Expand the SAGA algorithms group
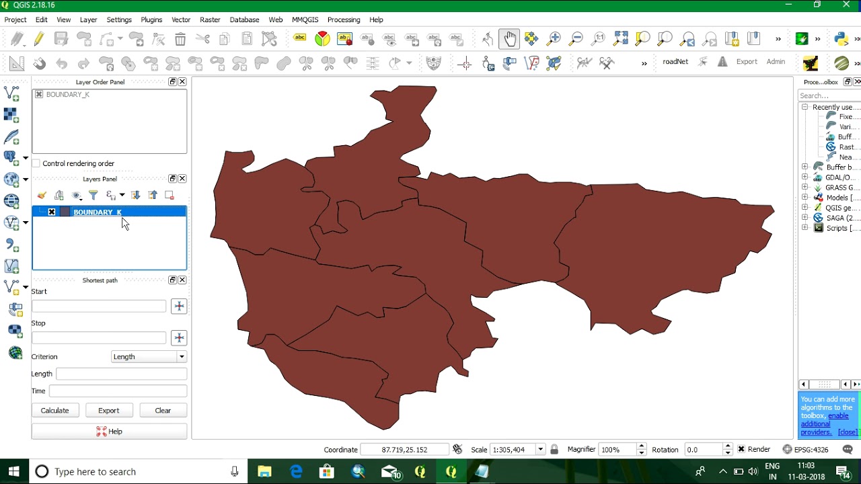 coord(805,218)
